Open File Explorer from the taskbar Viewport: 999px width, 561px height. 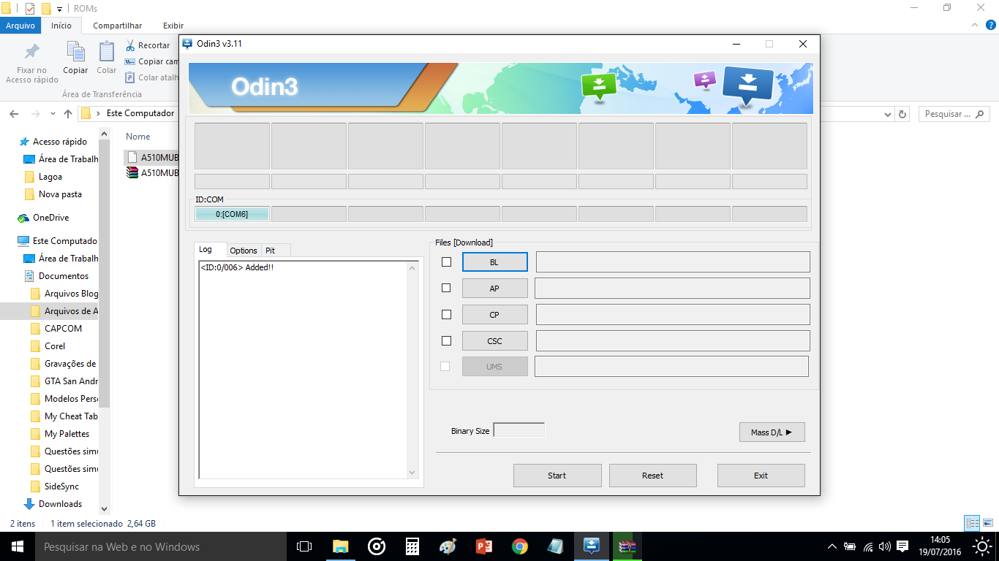(x=340, y=546)
